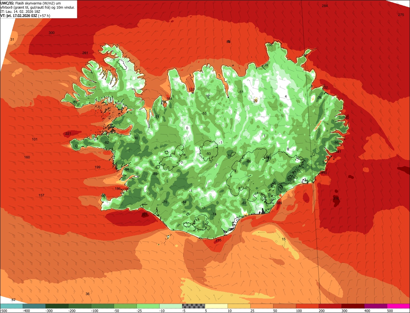Click the land value '-74' near the south coast
This screenshot has width=410, height=313.
214,214
